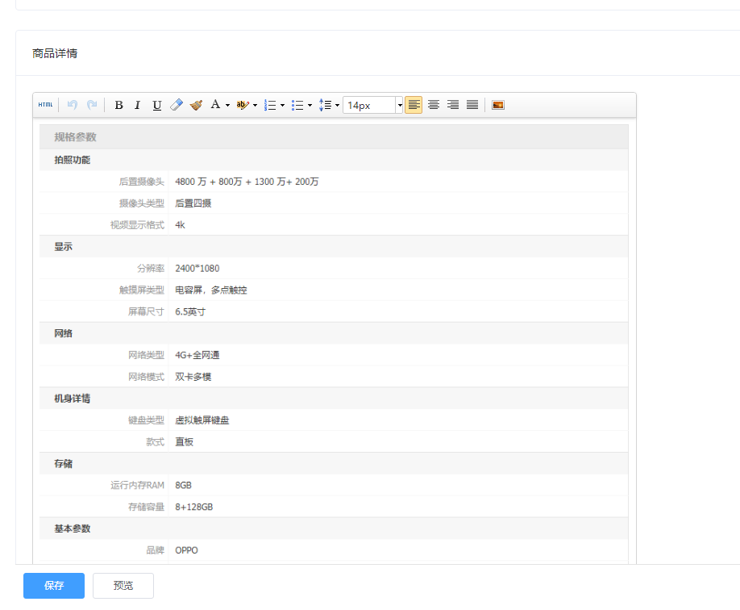The width and height of the screenshot is (740, 610).
Task: Insert an unordered bullet list
Action: tap(297, 105)
